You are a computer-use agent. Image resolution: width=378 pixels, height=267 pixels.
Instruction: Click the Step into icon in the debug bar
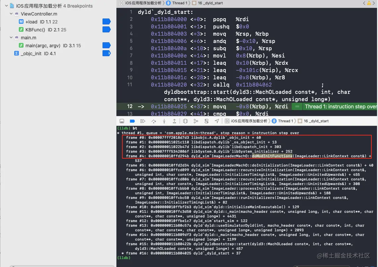(164, 121)
